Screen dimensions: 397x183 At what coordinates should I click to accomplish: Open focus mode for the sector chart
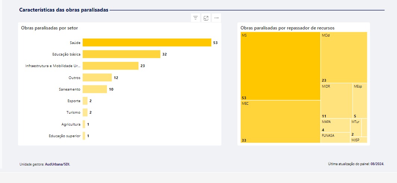coord(206,18)
